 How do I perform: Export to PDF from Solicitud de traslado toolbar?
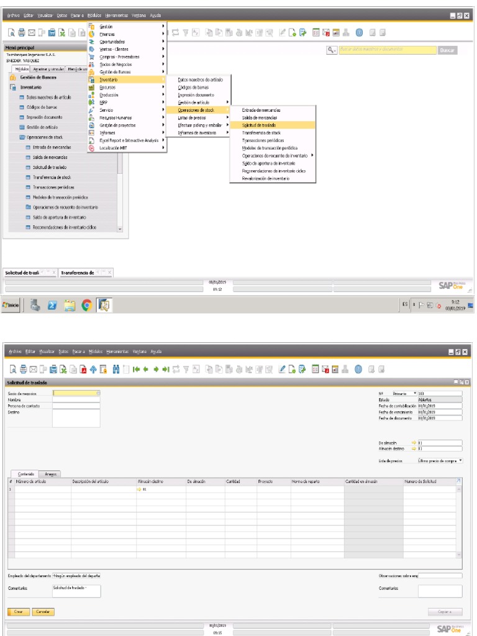click(x=83, y=369)
